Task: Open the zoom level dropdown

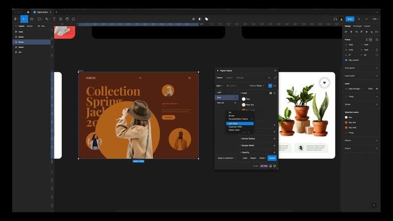Action: [375, 19]
